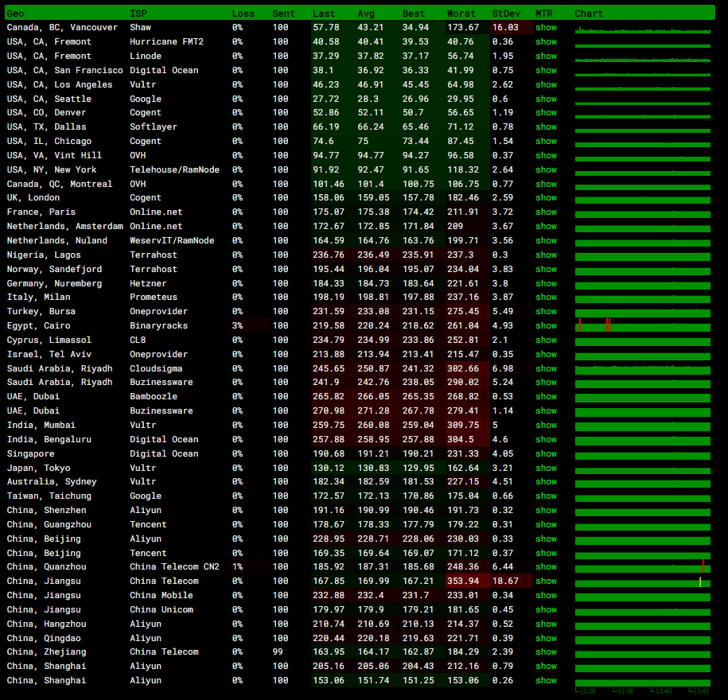The height and width of the screenshot is (700, 728).
Task: Click the Loss column header
Action: click(x=243, y=14)
